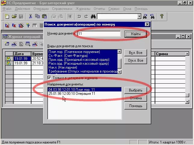The width and height of the screenshot is (194, 145).
Task: Click the second Дт/Кт icon
Action: (x=14, y=26)
